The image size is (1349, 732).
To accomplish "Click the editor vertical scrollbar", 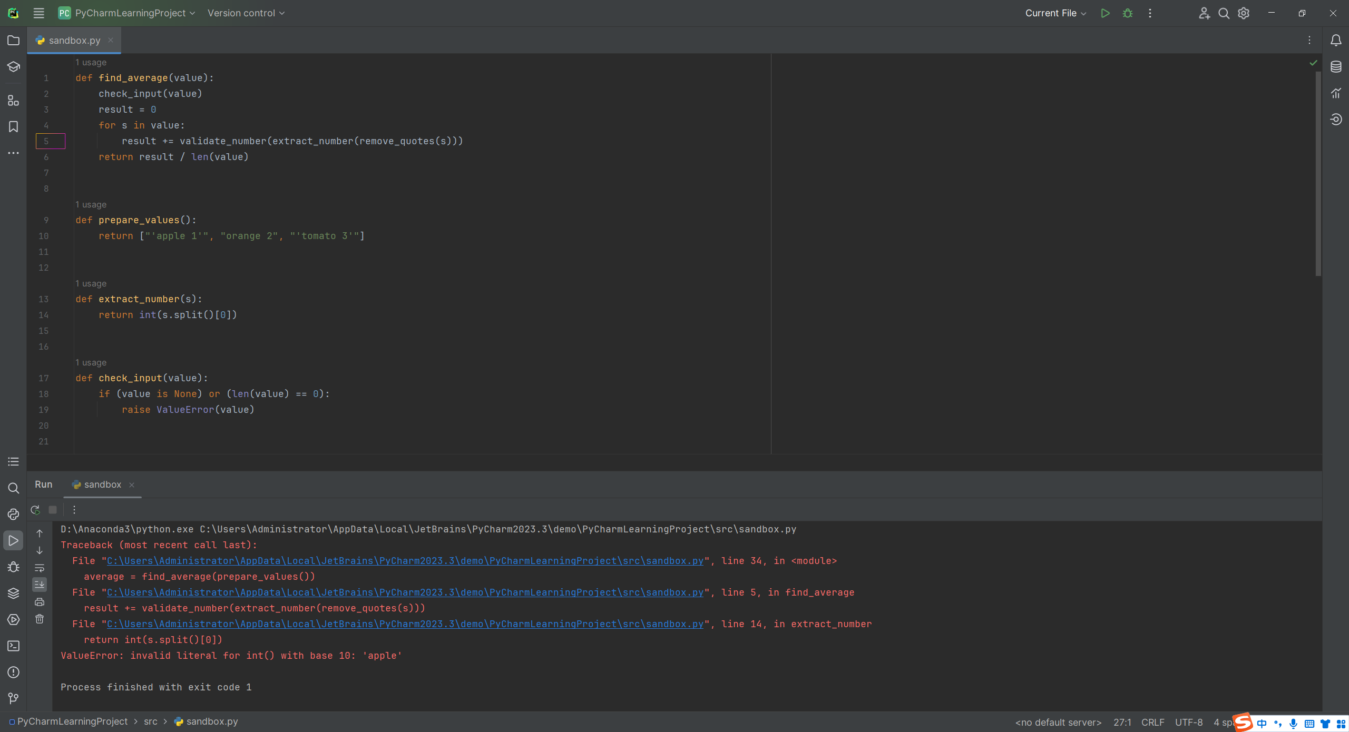I will [x=1318, y=174].
